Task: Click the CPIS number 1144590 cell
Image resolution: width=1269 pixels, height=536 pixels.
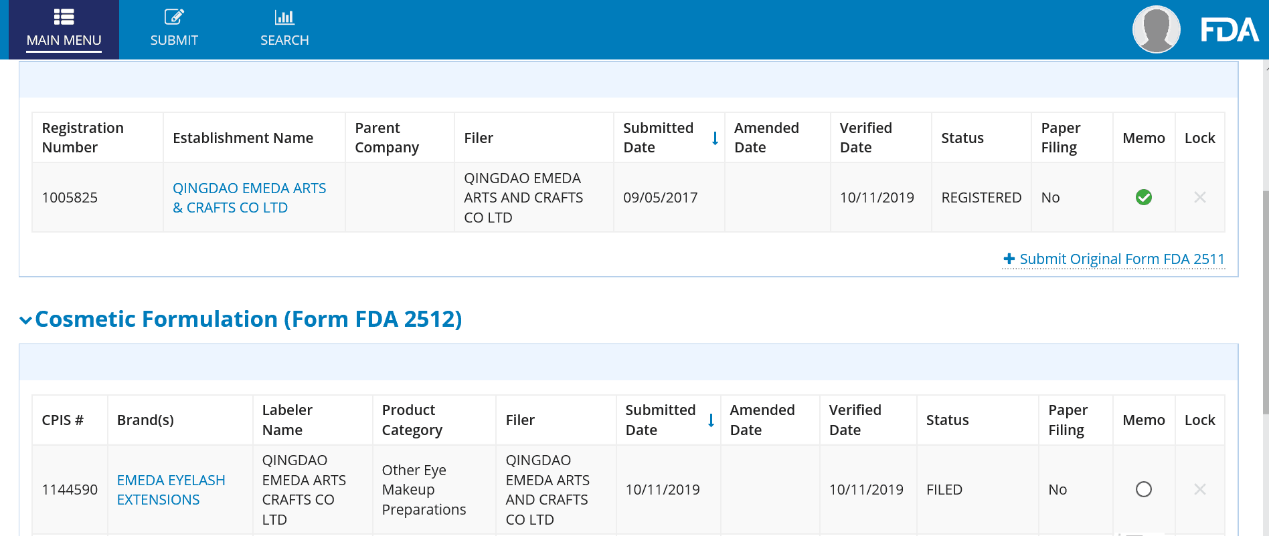Action: point(70,489)
